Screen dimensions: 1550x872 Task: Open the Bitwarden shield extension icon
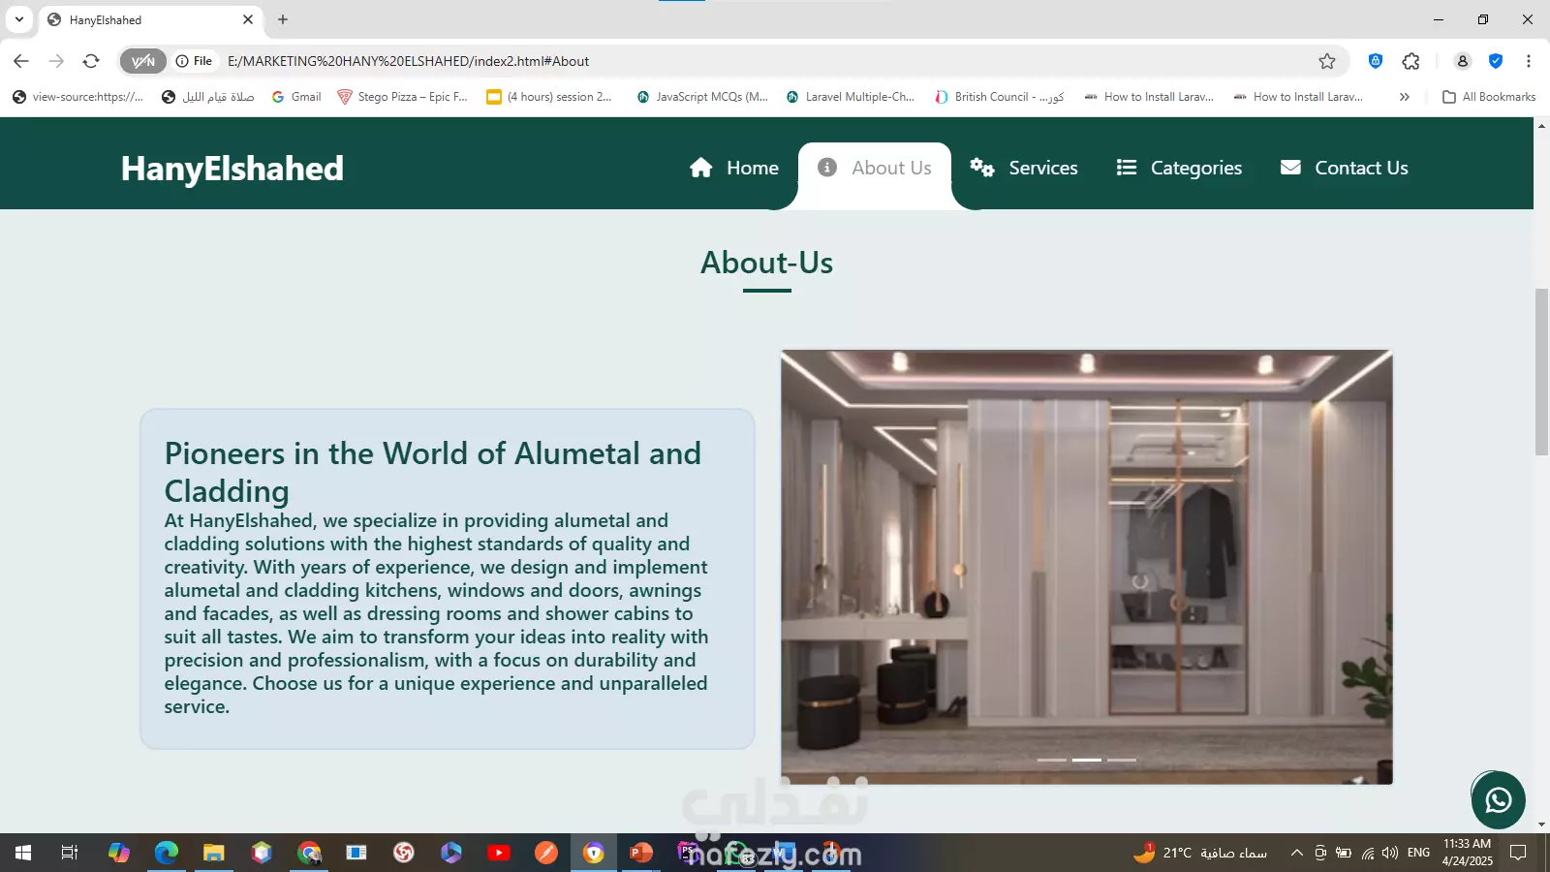1376,61
